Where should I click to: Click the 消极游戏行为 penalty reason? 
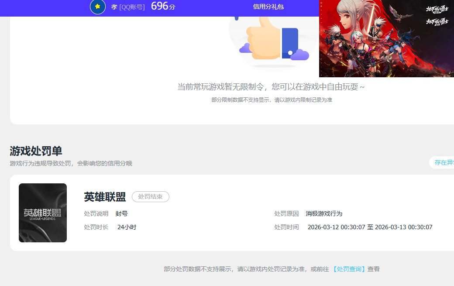click(324, 214)
